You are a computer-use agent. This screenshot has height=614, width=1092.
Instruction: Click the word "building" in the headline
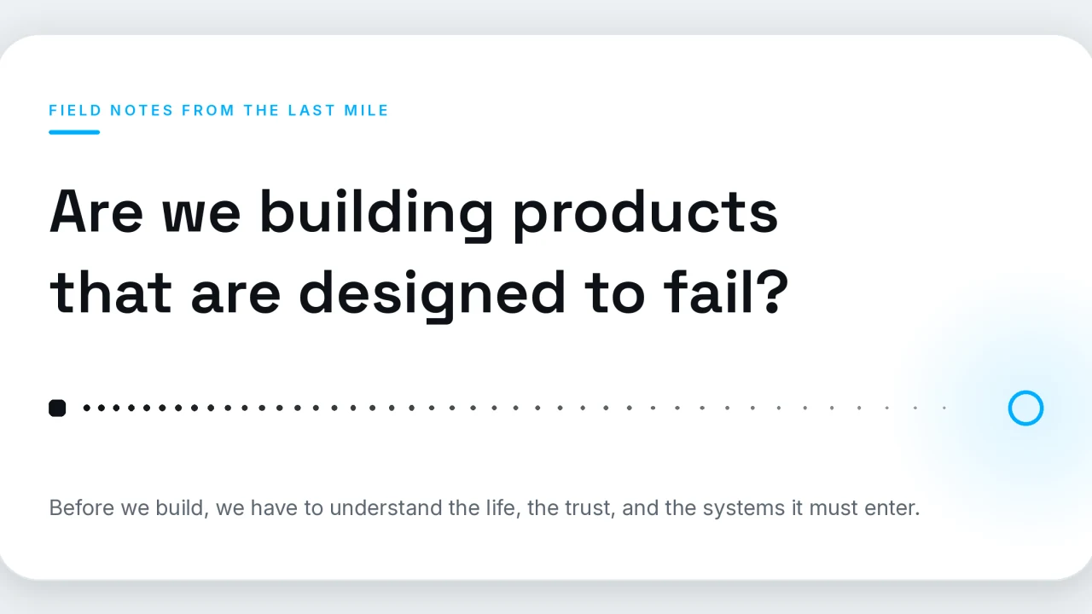[x=376, y=213]
